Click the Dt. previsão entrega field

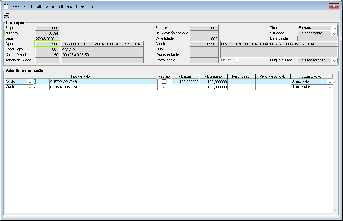pos(204,33)
